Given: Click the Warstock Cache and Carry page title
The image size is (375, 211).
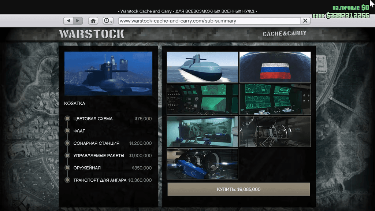Looking at the screenshot, I should (187, 11).
